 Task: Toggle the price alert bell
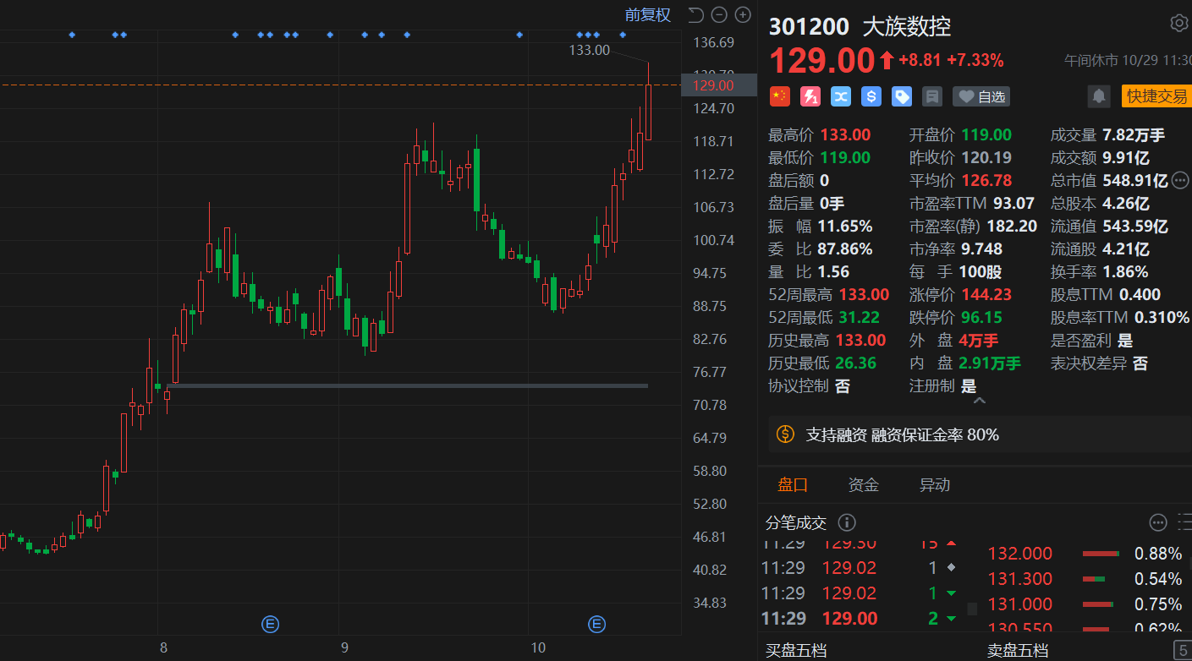click(1099, 96)
